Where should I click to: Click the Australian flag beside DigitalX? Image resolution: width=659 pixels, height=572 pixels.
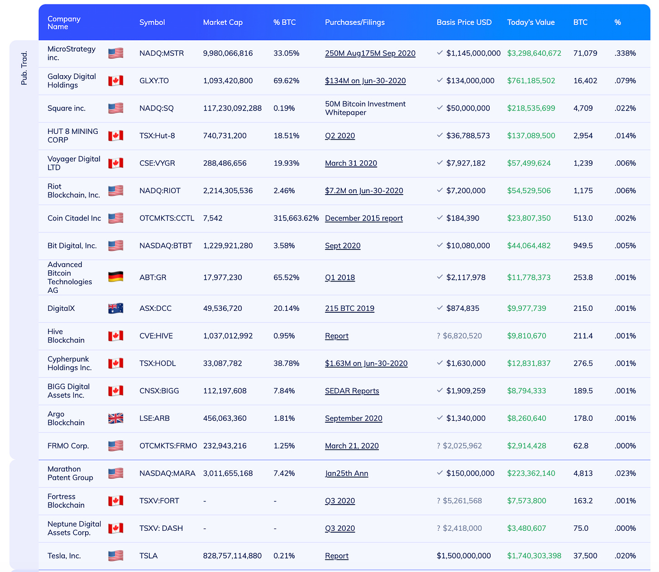coord(115,309)
